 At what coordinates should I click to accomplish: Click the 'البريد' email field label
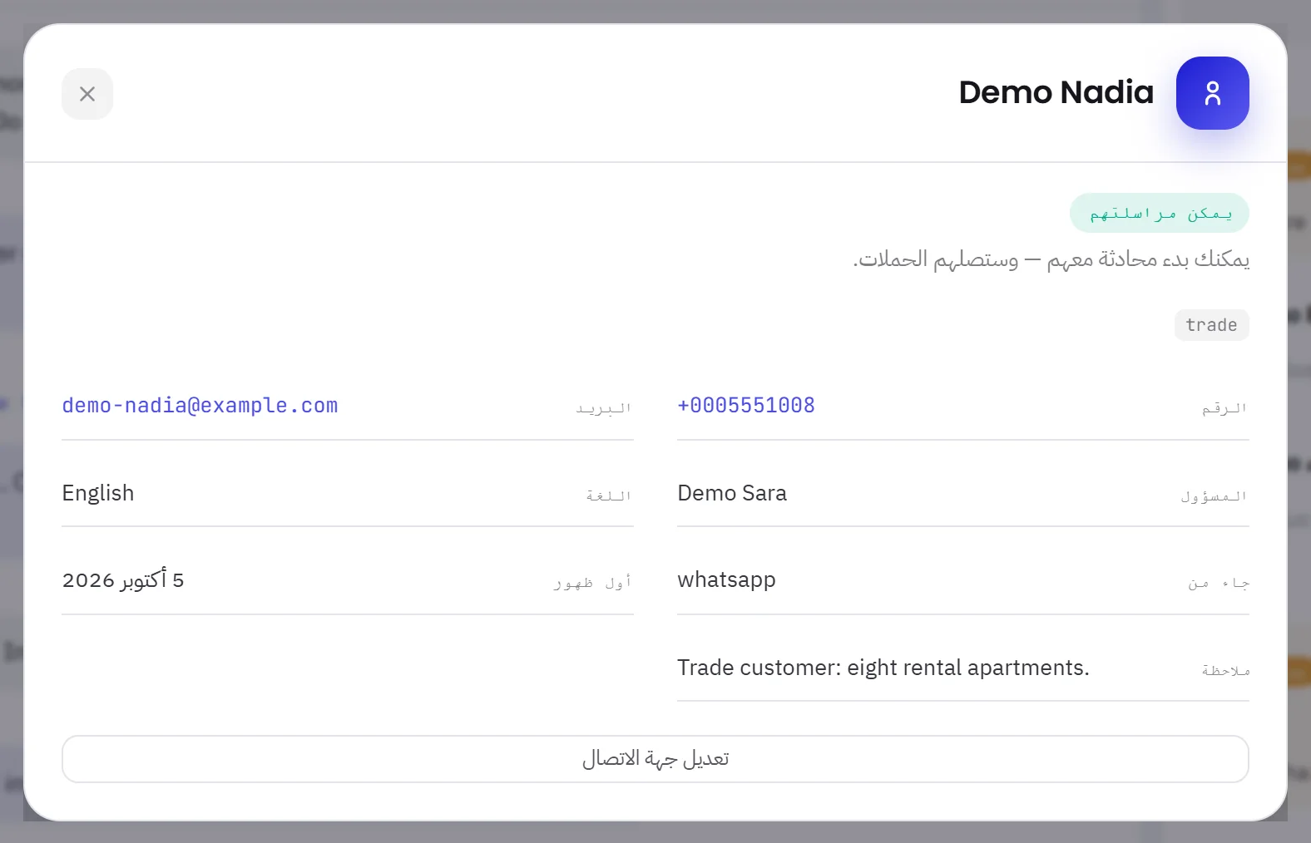604,408
